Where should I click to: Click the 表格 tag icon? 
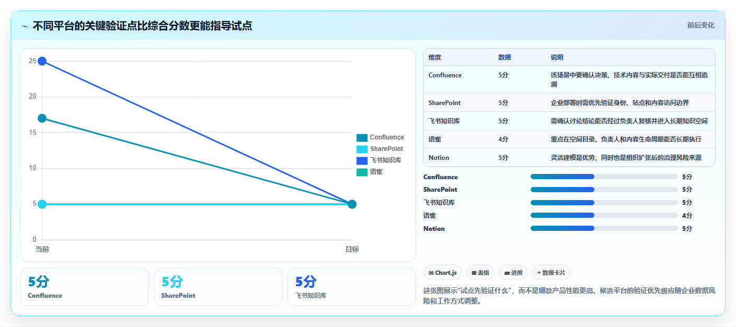[x=474, y=273]
